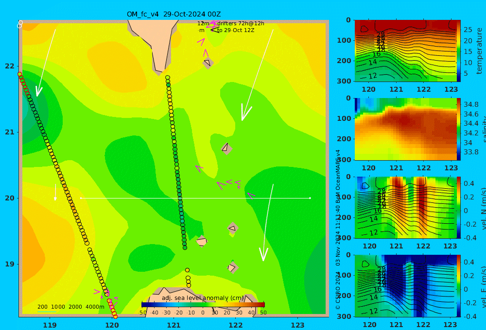The image size is (486, 330).
Task: Click the "30" tick on the sea level colorbar
Action: (239, 313)
